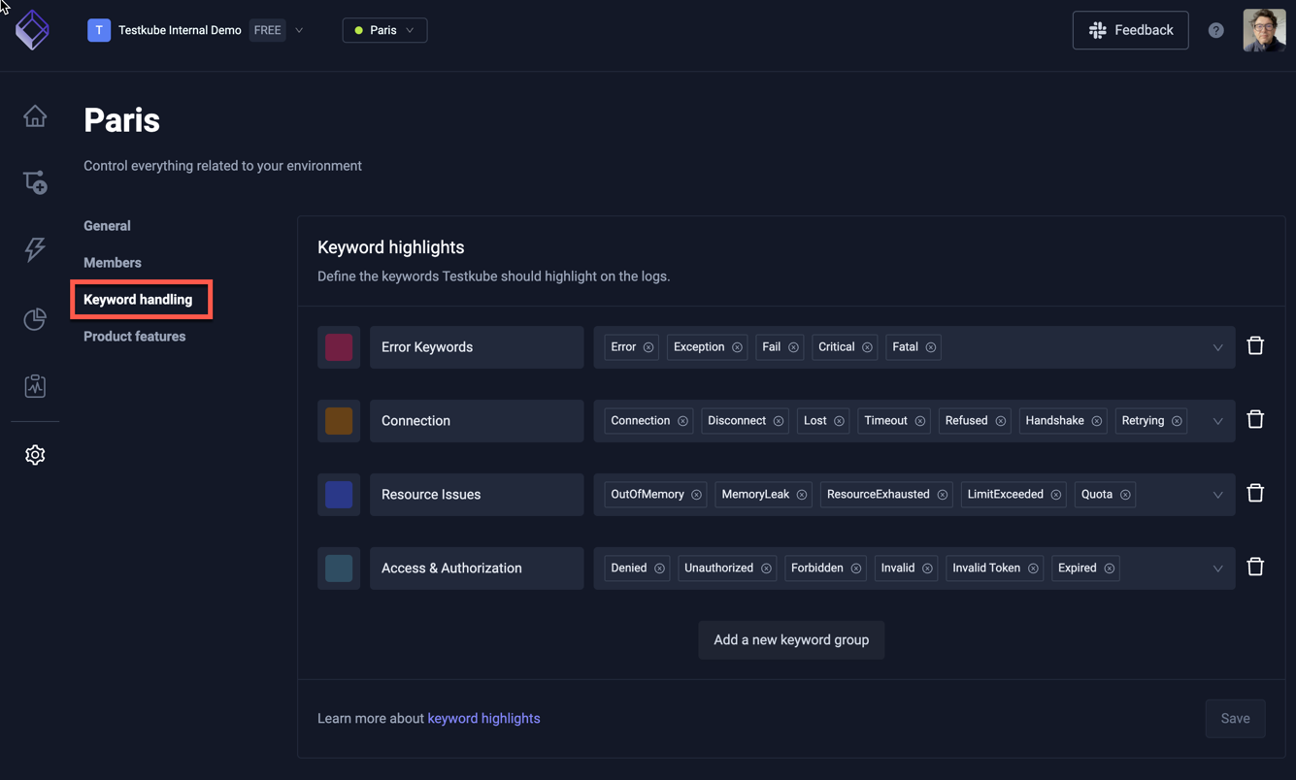Screen dimensions: 1296x780
Task: Open the Paris environment dropdown
Action: (x=384, y=30)
